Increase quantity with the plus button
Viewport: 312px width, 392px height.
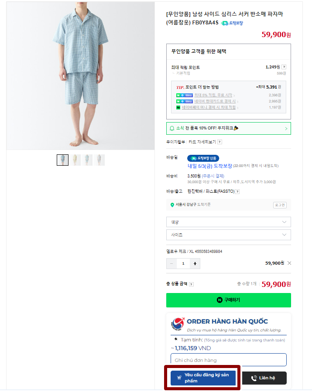click(195, 263)
